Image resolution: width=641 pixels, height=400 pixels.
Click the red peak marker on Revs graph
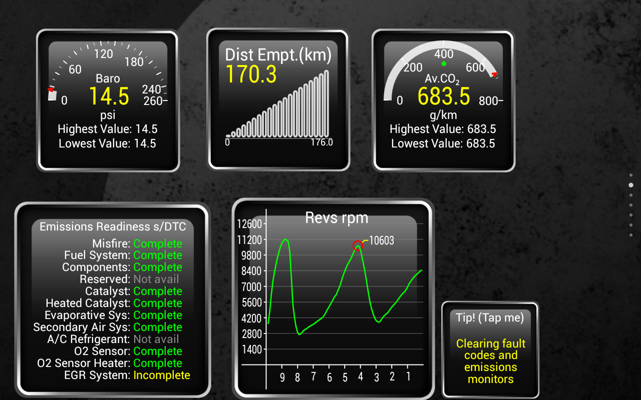tap(358, 245)
